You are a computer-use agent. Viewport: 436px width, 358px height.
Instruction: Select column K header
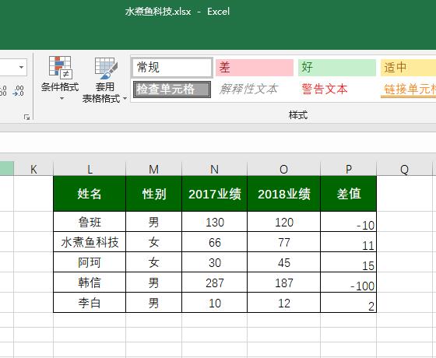coord(33,169)
